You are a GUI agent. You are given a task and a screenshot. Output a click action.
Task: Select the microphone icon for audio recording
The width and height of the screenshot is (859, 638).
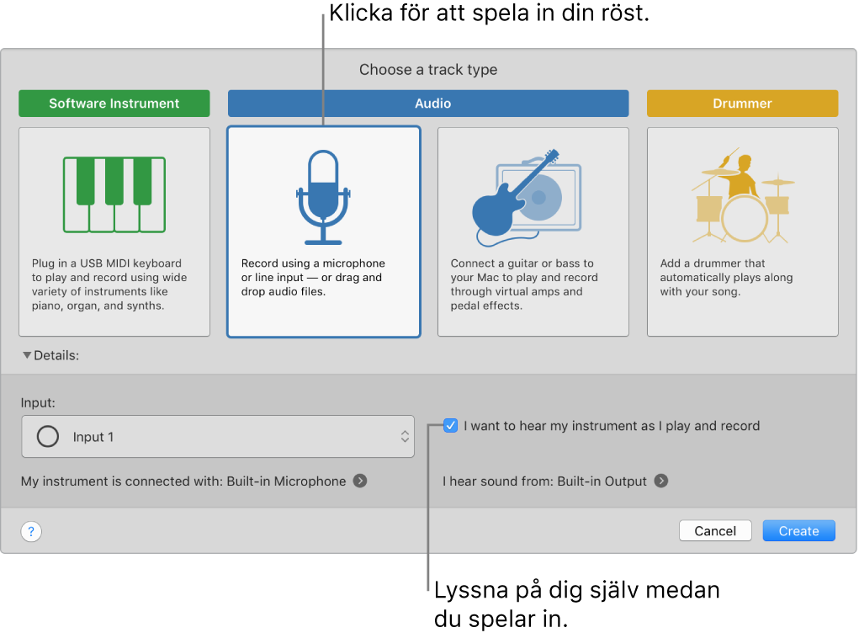coord(323,194)
